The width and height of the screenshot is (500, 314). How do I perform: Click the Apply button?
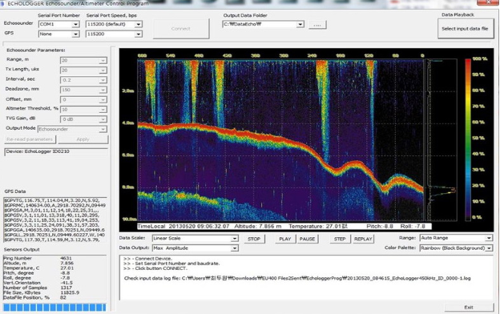click(83, 139)
